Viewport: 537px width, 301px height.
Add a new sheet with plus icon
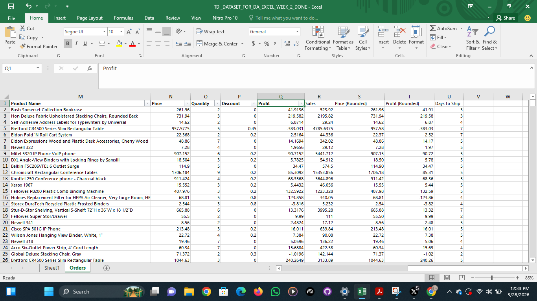[x=106, y=268]
